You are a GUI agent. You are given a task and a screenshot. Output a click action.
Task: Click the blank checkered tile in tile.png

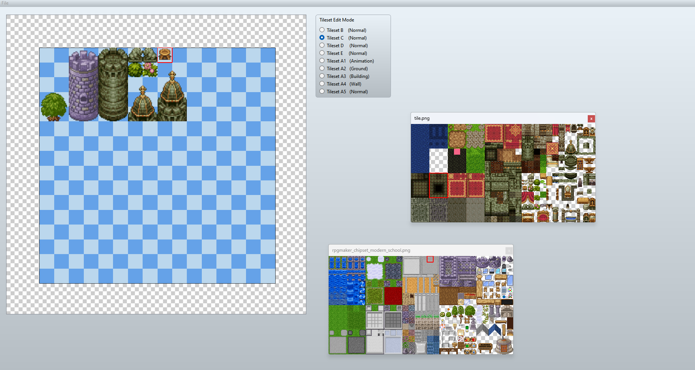pyautogui.click(x=439, y=161)
